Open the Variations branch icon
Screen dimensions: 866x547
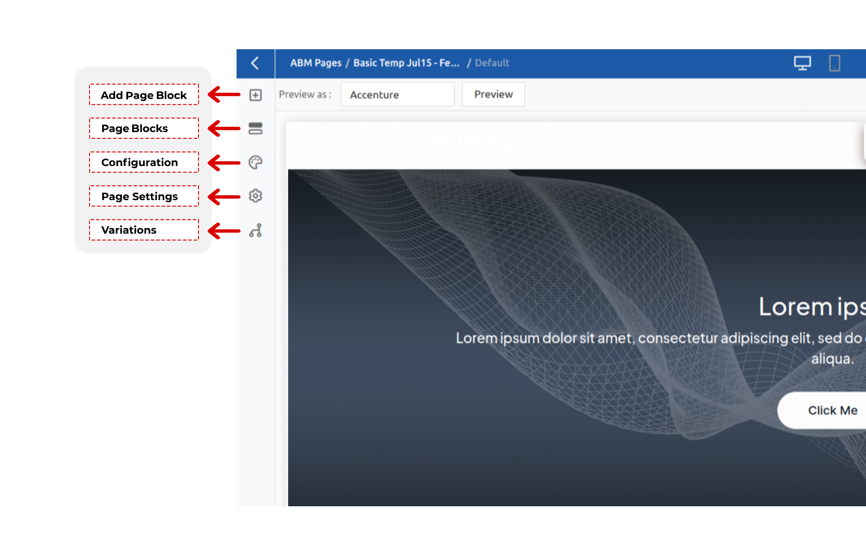pos(255,231)
